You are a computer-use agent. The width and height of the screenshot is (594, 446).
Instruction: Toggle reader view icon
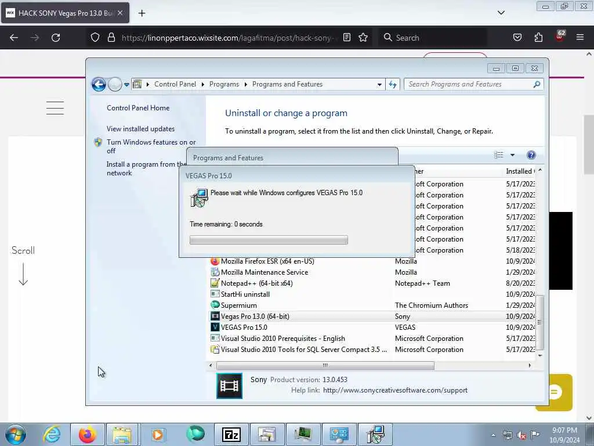click(x=347, y=37)
